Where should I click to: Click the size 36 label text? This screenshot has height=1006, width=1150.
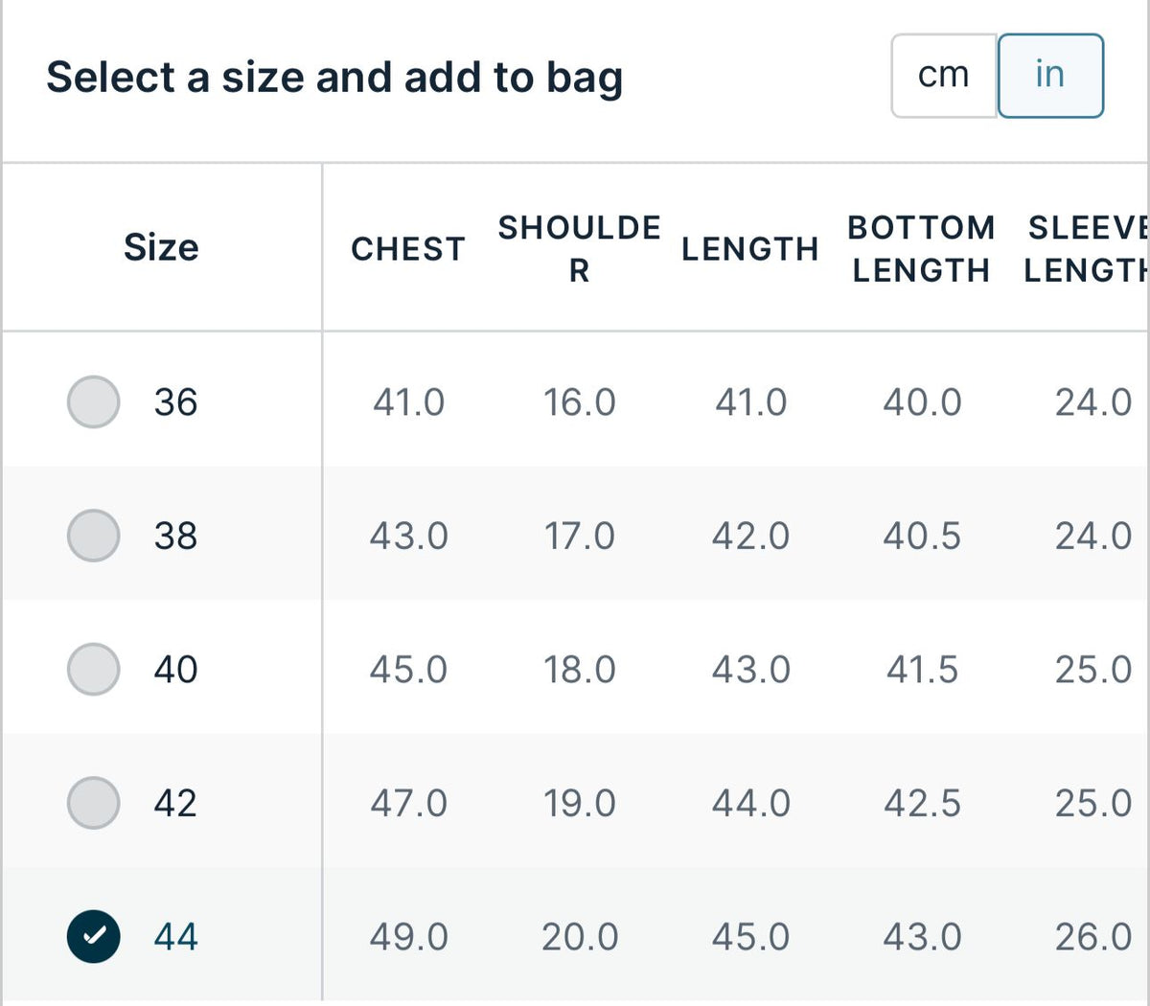pos(176,402)
